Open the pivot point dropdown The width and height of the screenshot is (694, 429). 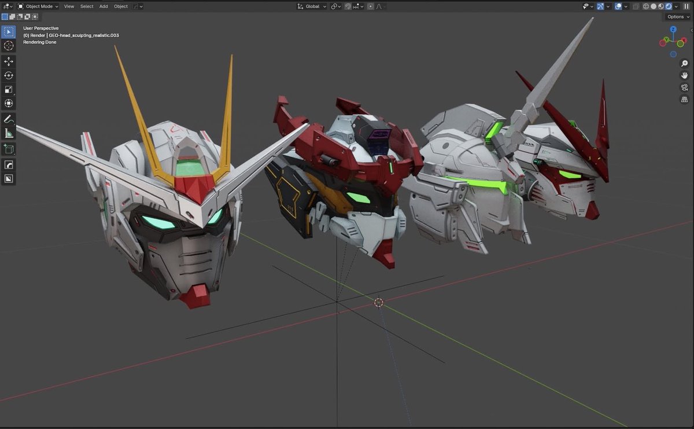point(335,6)
